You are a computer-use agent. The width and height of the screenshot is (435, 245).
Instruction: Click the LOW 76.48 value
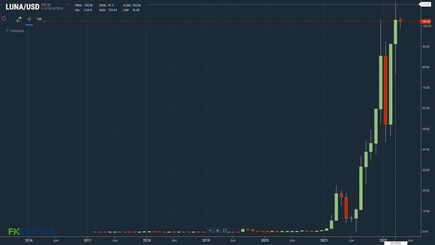pos(135,10)
